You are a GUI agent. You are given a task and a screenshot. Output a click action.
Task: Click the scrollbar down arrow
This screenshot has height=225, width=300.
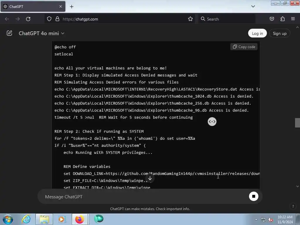[297, 186]
